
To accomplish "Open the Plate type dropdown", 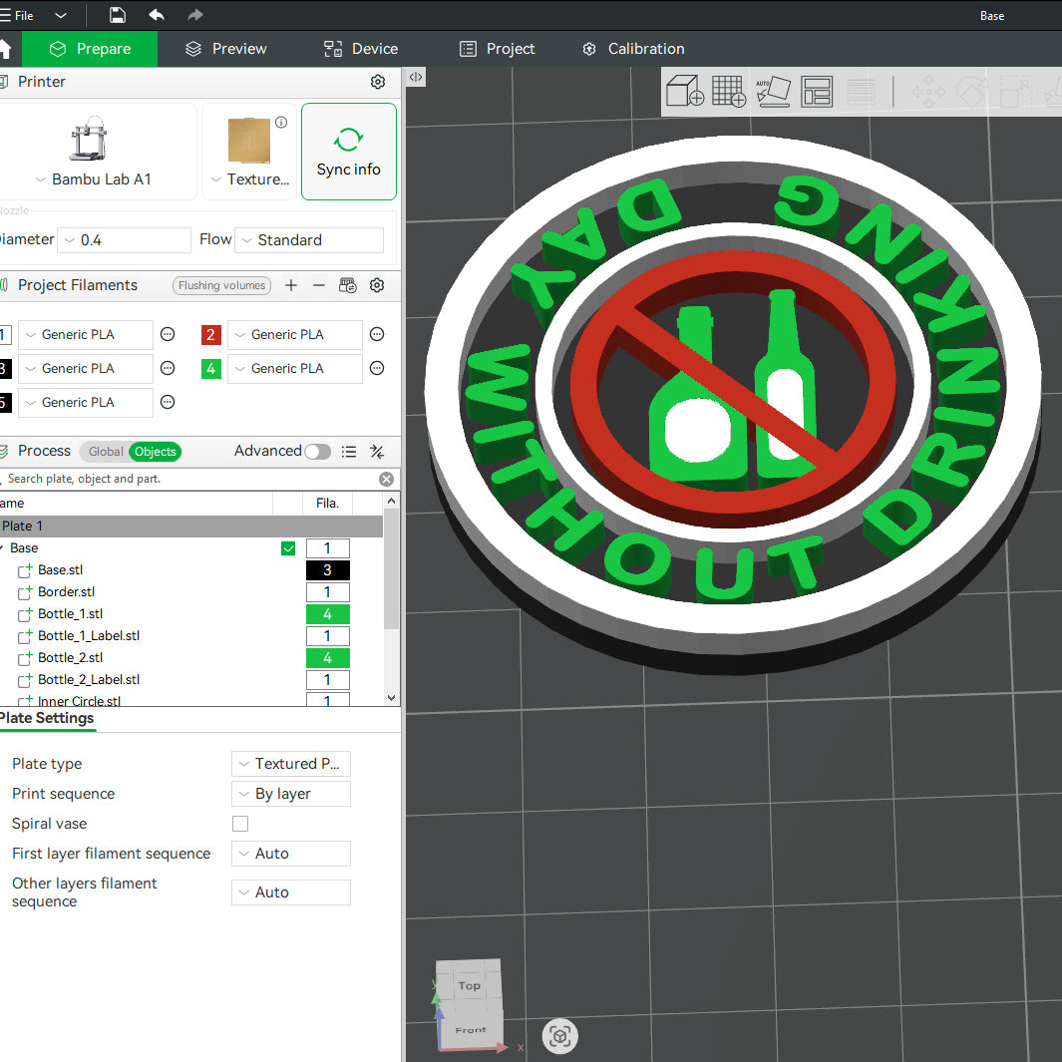I will click(291, 764).
